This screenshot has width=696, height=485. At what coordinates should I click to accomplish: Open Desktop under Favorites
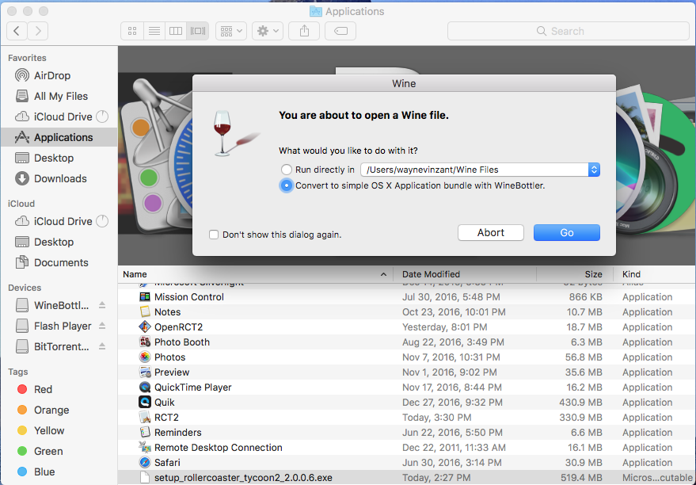click(x=59, y=158)
